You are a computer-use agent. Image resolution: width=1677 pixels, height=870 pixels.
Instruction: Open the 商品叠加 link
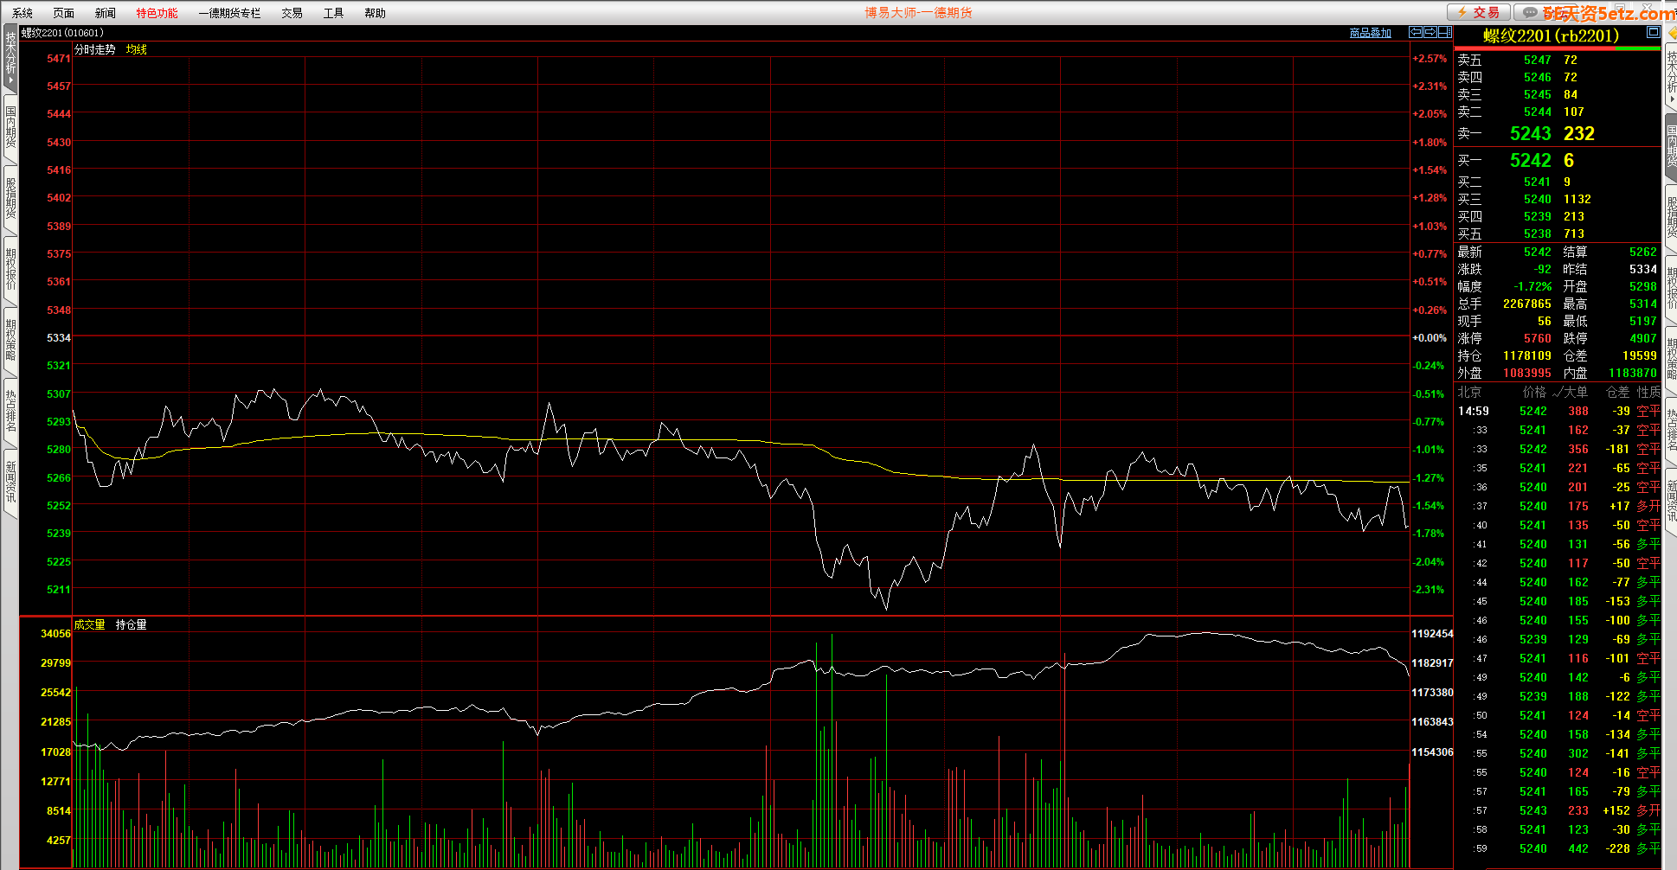tap(1370, 33)
